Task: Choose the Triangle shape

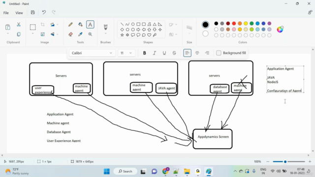Action: pyautogui.click(x=155, y=24)
